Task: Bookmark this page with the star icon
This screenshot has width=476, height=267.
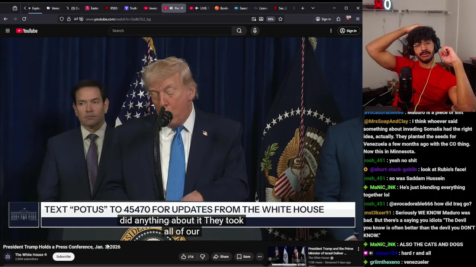Action: [280, 19]
